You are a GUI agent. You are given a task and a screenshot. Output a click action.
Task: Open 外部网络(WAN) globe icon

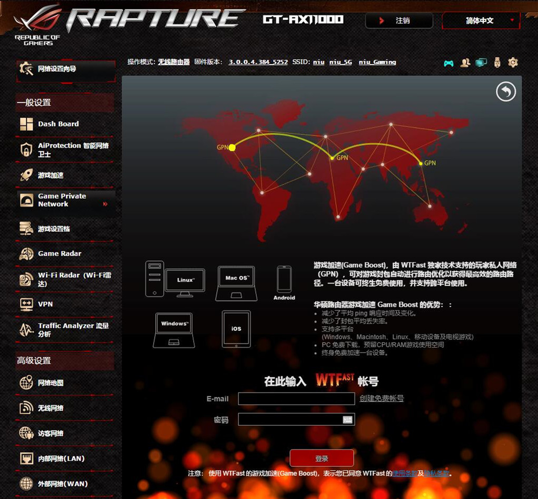(x=26, y=484)
